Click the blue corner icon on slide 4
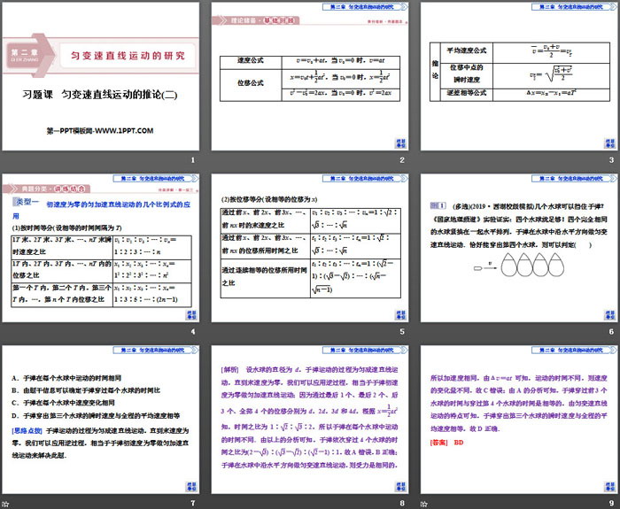The image size is (620, 509). coord(191,314)
